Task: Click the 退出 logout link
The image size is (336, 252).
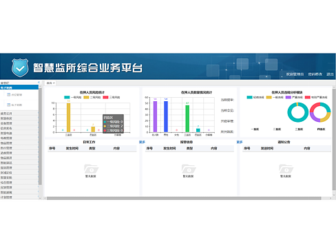Action: pyautogui.click(x=330, y=74)
